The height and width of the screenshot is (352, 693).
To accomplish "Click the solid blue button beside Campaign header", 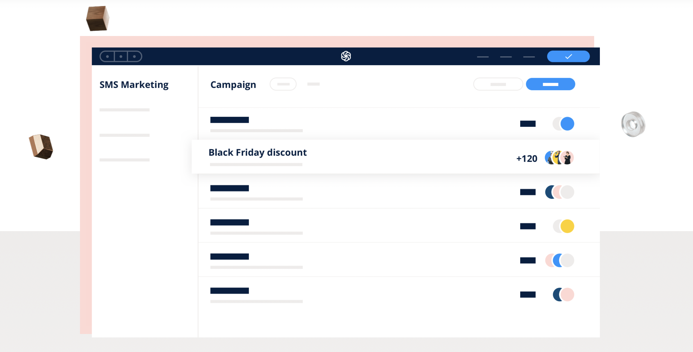I will (550, 84).
